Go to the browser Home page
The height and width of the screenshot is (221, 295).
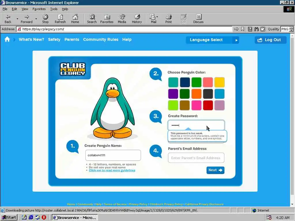[75, 19]
